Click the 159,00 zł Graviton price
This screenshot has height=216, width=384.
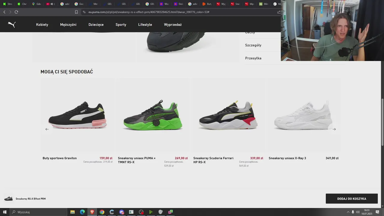pyautogui.click(x=106, y=158)
